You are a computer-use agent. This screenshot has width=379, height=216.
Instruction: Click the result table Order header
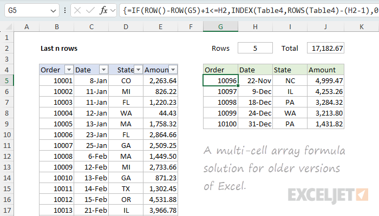pos(220,70)
